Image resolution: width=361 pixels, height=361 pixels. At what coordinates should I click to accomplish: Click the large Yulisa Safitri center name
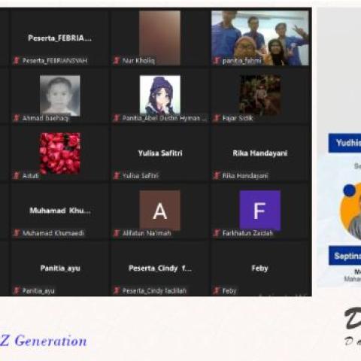pos(160,153)
